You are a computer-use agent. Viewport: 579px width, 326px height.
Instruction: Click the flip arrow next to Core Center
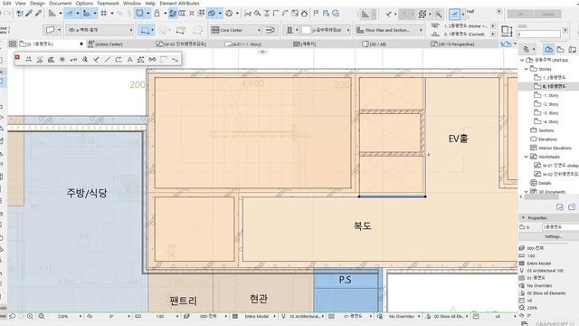[x=271, y=30]
